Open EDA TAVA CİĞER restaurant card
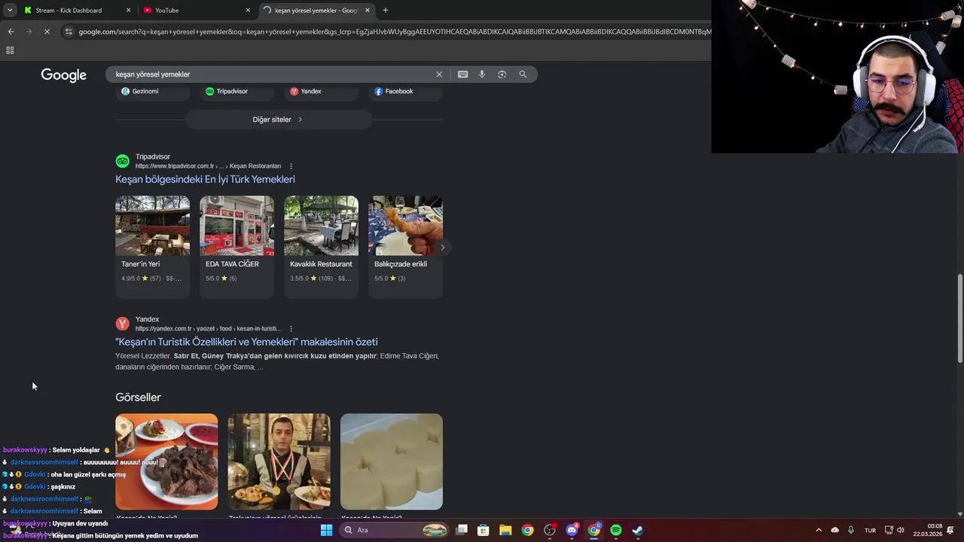964x542 pixels. click(236, 247)
